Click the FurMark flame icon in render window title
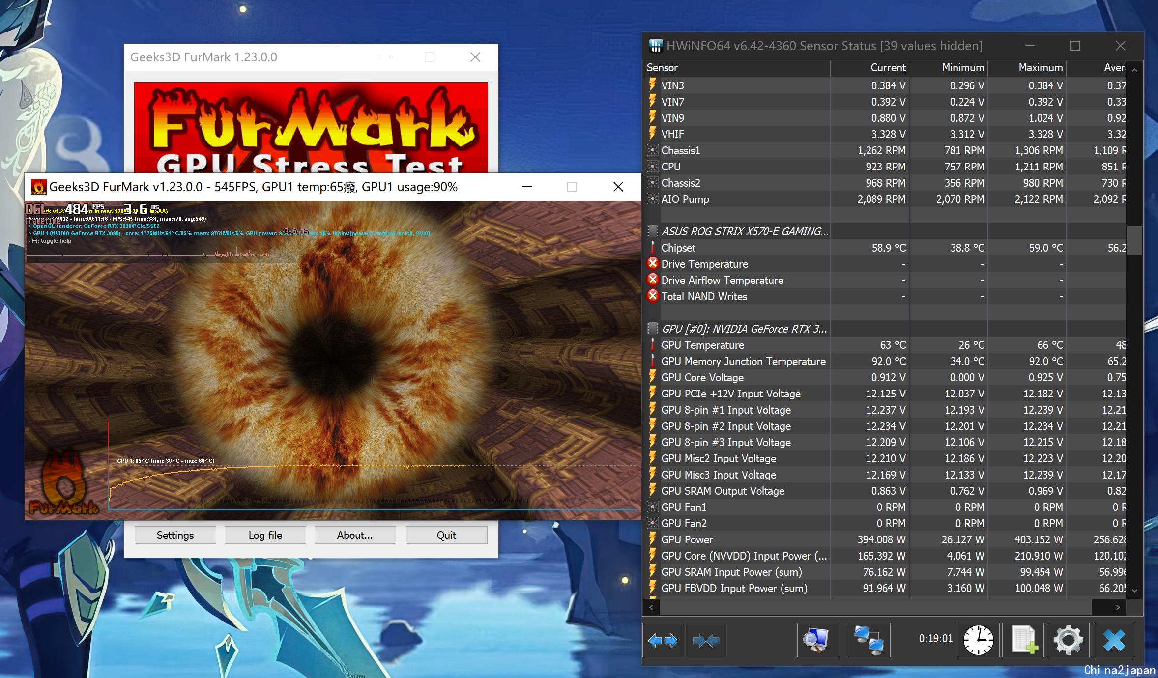Screen dimensions: 1158x678 (x=38, y=187)
